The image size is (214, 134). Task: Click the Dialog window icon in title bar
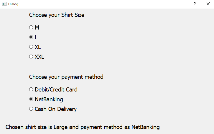(4, 4)
